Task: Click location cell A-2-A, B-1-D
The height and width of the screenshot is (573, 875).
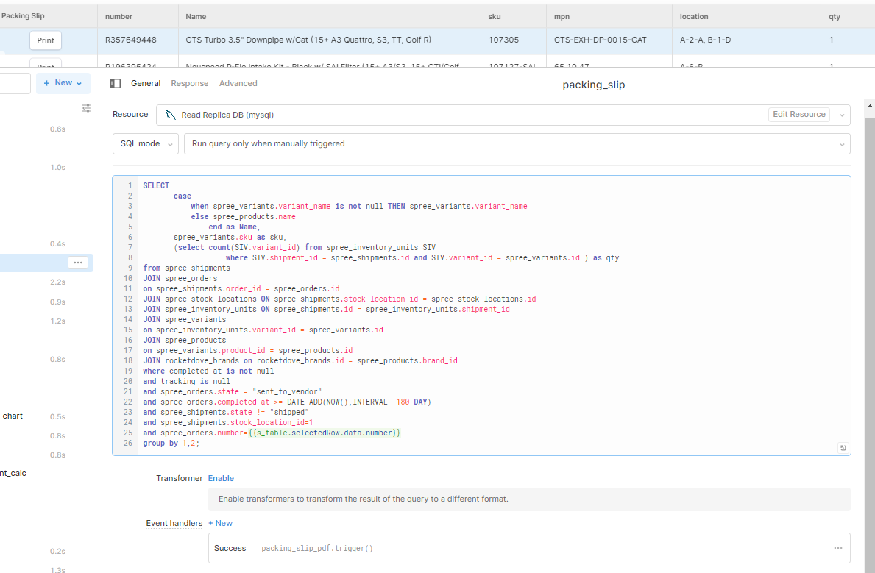Action: tap(746, 40)
